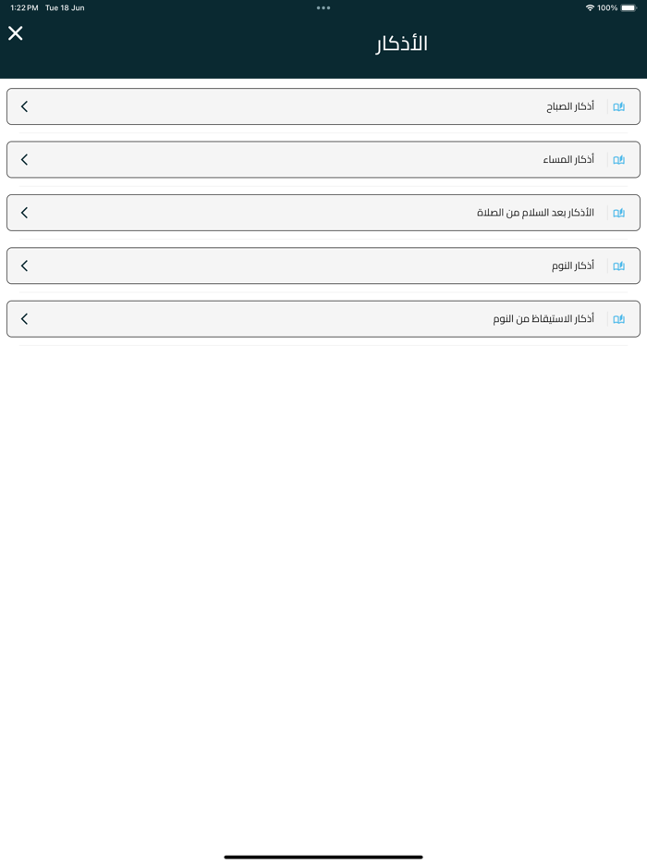The height and width of the screenshot is (864, 647).
Task: Tap the three-dot multitasking indicator at top center
Action: [x=323, y=7]
